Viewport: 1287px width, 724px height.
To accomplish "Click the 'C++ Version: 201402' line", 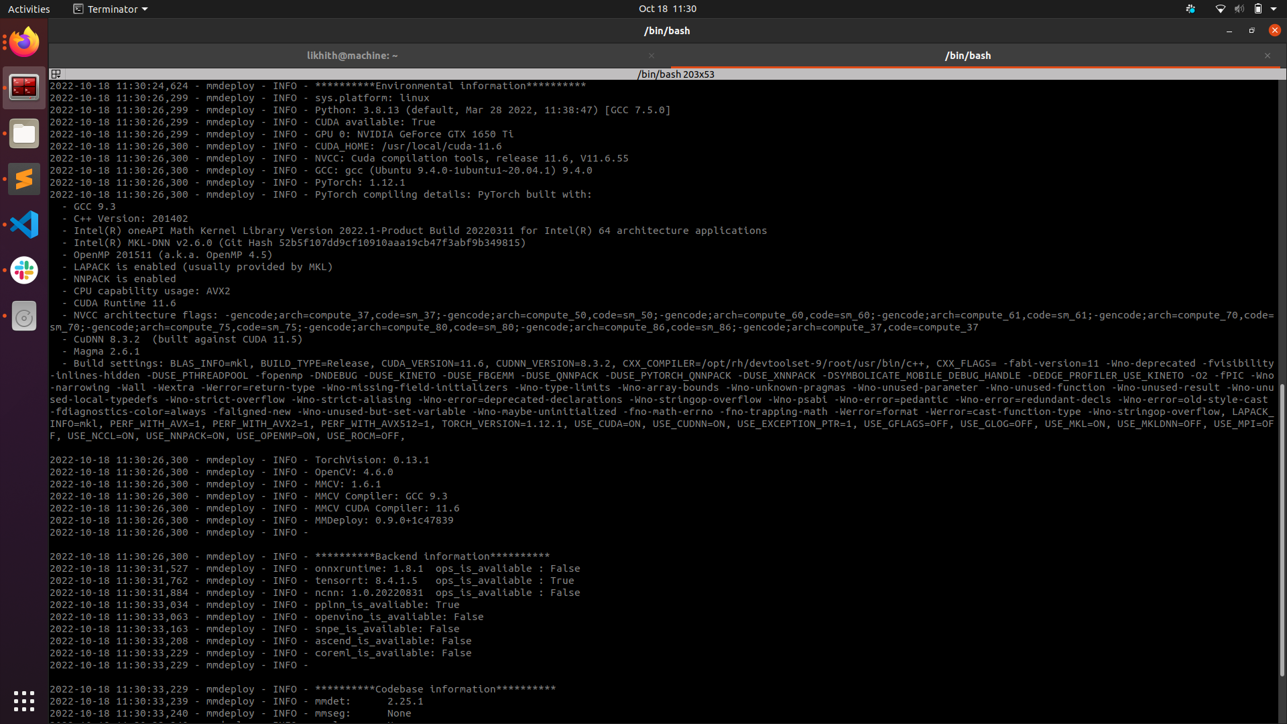I will tap(131, 219).
